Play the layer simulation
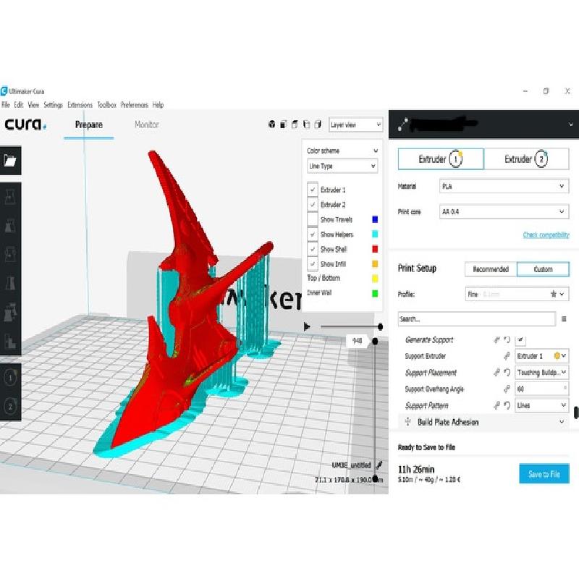The image size is (579, 579). [x=308, y=327]
